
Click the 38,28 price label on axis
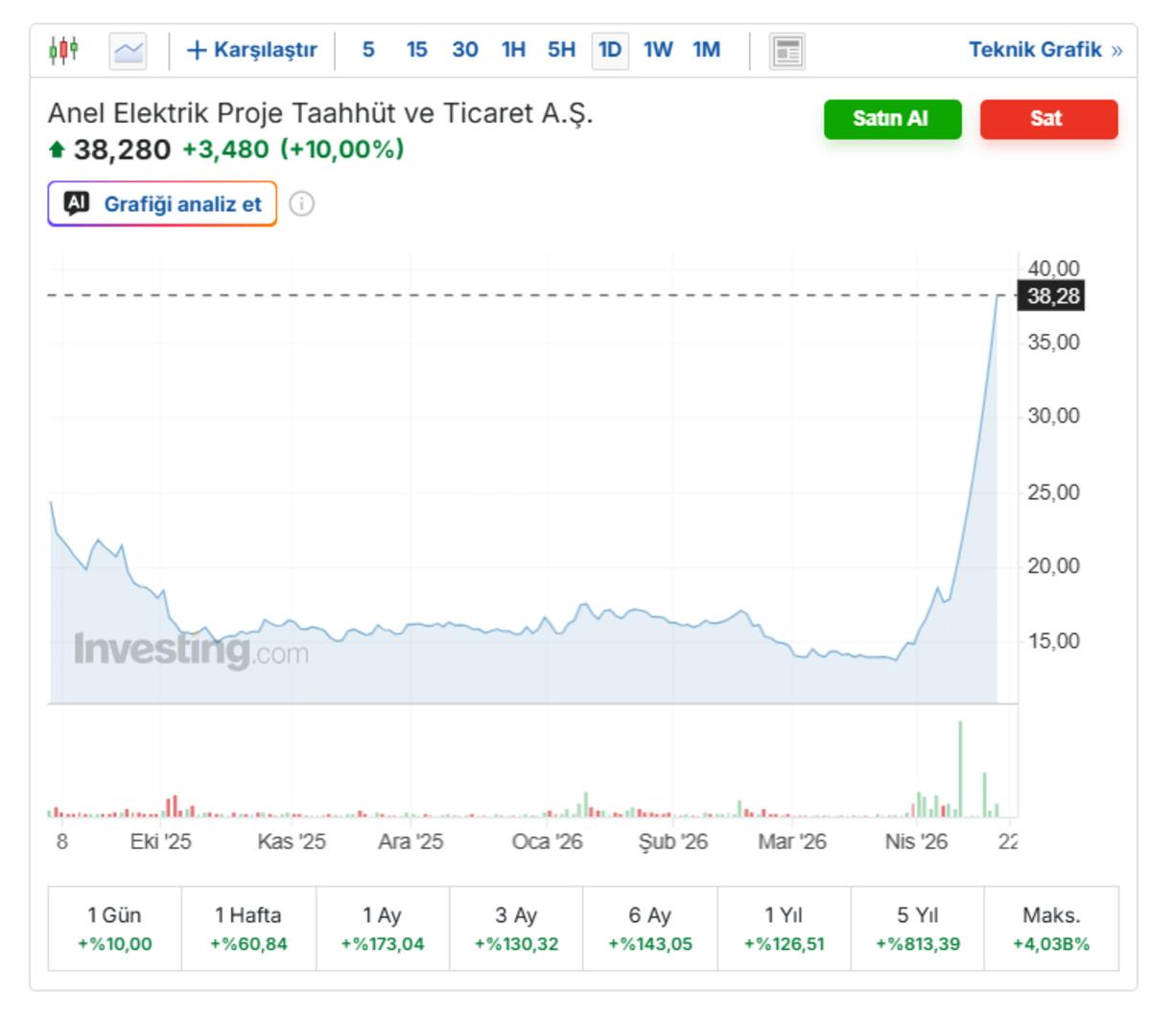1052,296
